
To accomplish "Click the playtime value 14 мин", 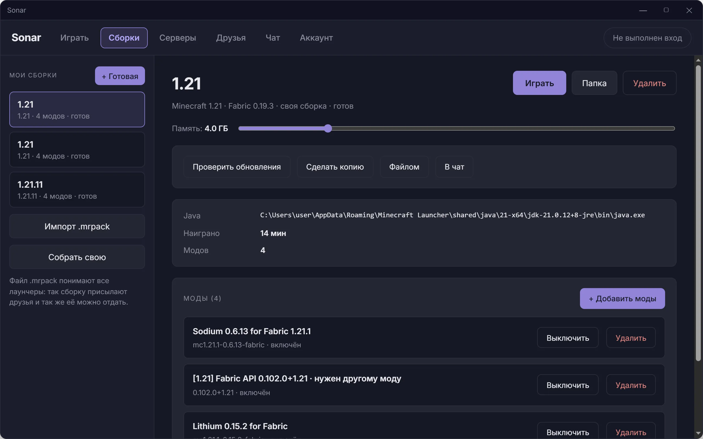I will (273, 233).
